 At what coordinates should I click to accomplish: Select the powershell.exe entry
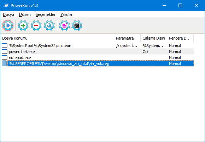22,52
